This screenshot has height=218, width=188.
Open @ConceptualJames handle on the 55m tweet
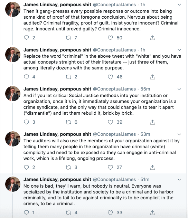(x=114, y=89)
